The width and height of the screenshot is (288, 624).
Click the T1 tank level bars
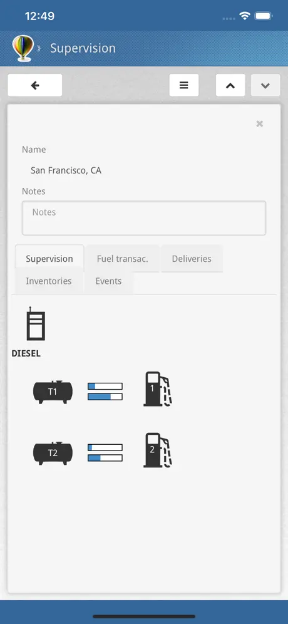(x=105, y=392)
